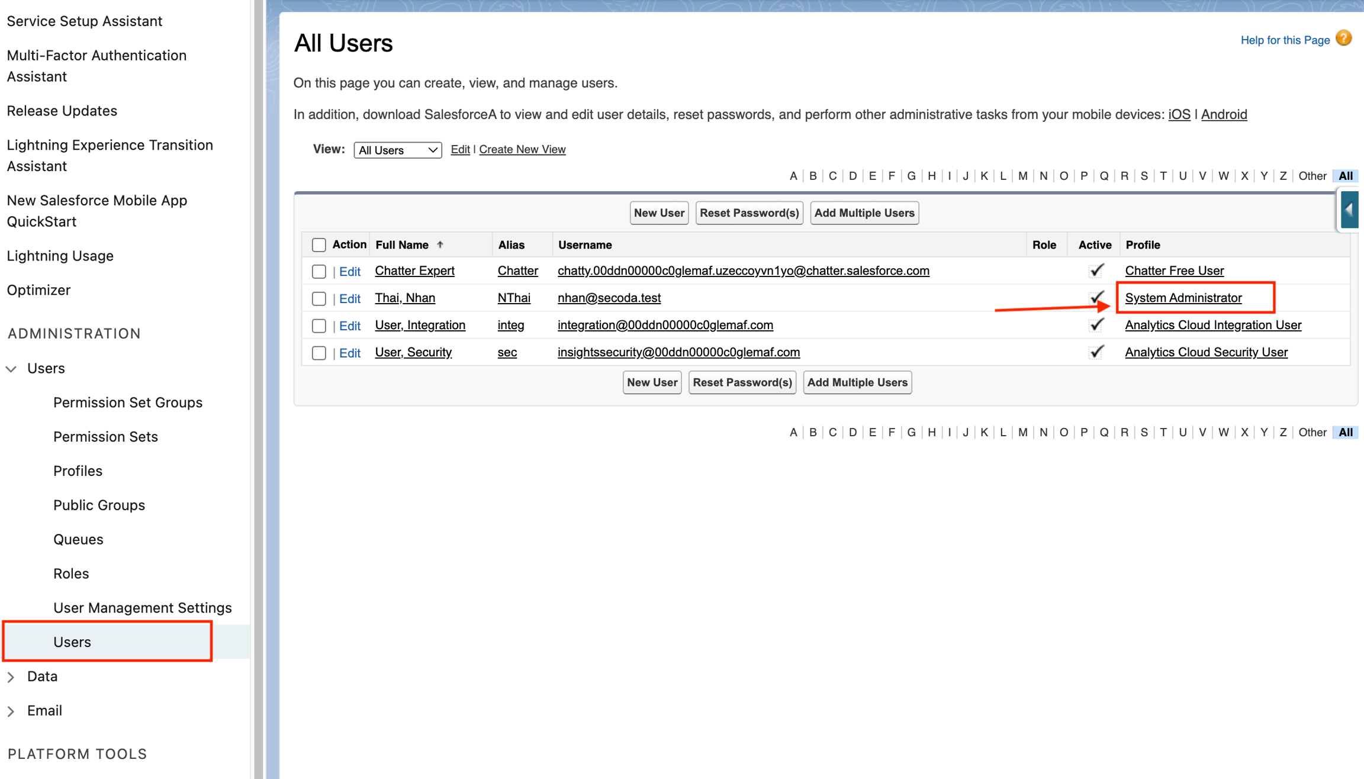
Task: Click Edit next to User, Integration
Action: [x=349, y=326]
